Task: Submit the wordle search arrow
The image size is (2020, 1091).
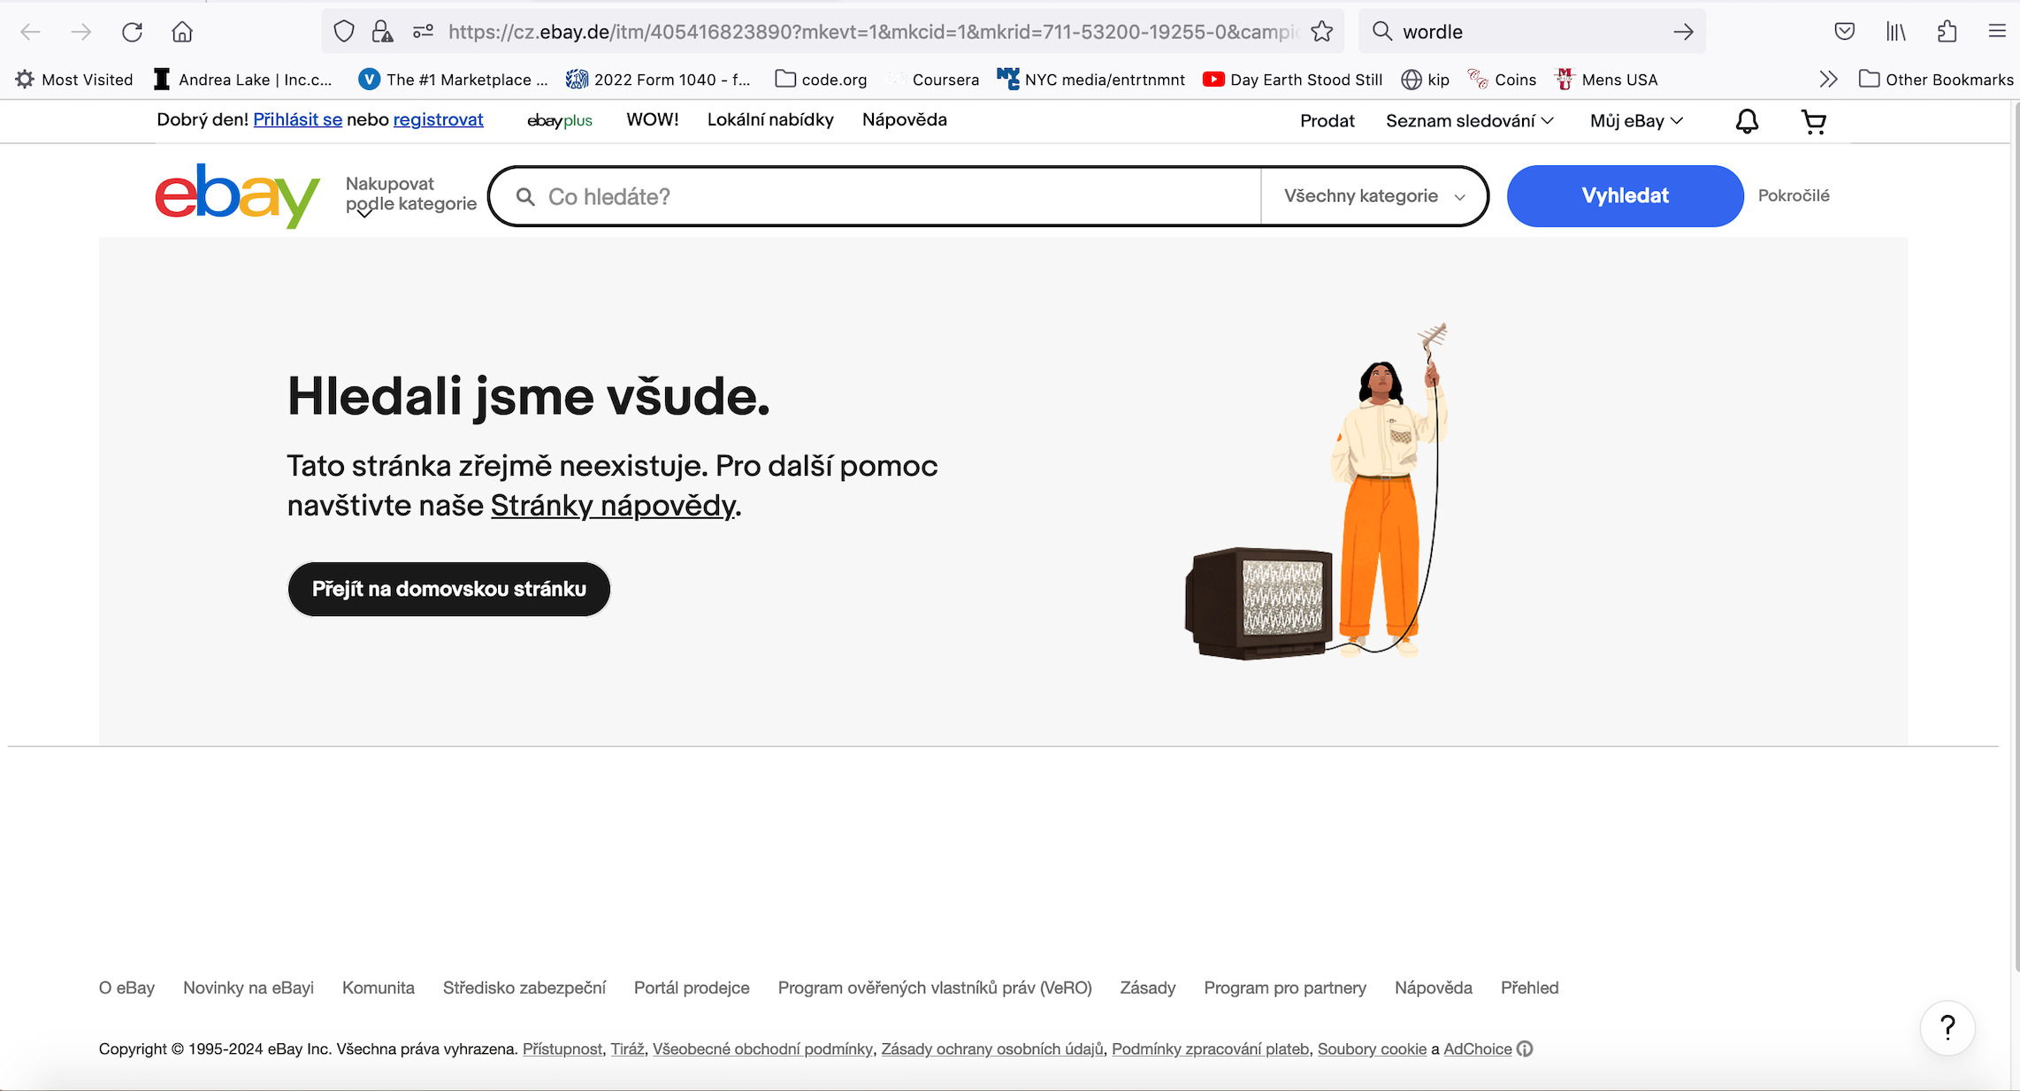Action: pos(1683,32)
